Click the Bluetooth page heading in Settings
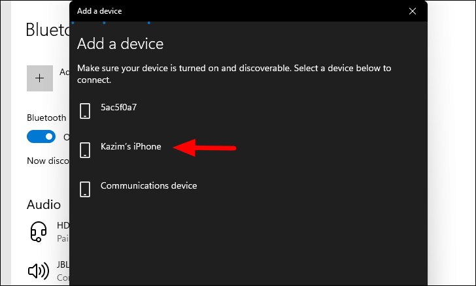 coord(48,30)
